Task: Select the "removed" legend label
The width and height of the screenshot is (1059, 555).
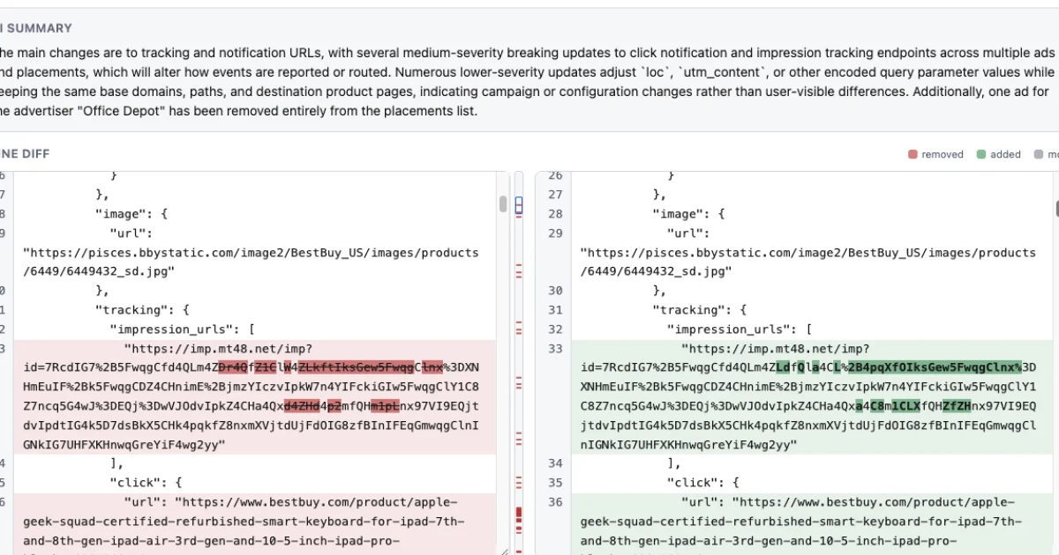Action: pyautogui.click(x=943, y=154)
